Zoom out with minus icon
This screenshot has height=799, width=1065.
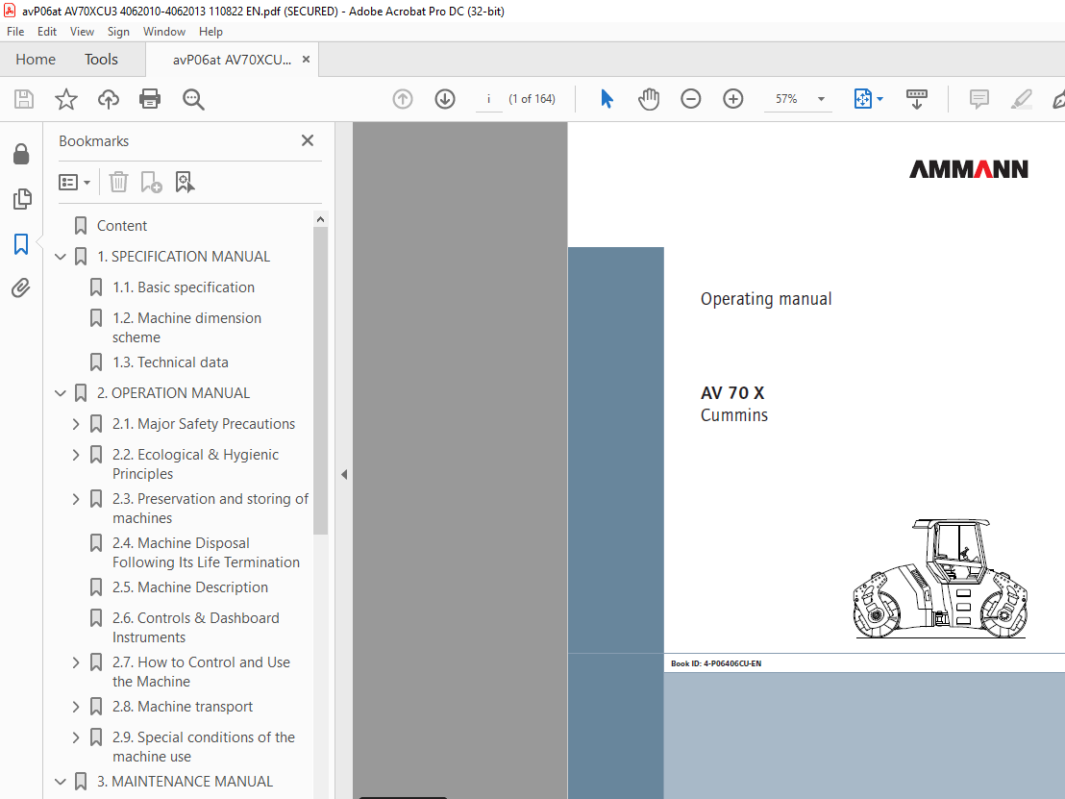tap(691, 99)
